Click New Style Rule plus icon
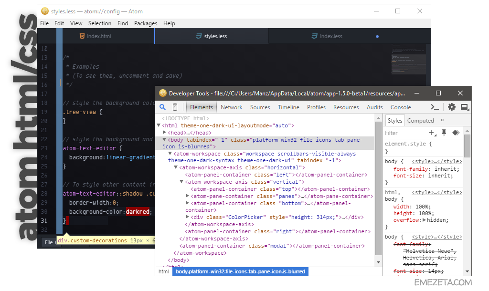Viewport: 489px width, 291px height. [x=432, y=133]
